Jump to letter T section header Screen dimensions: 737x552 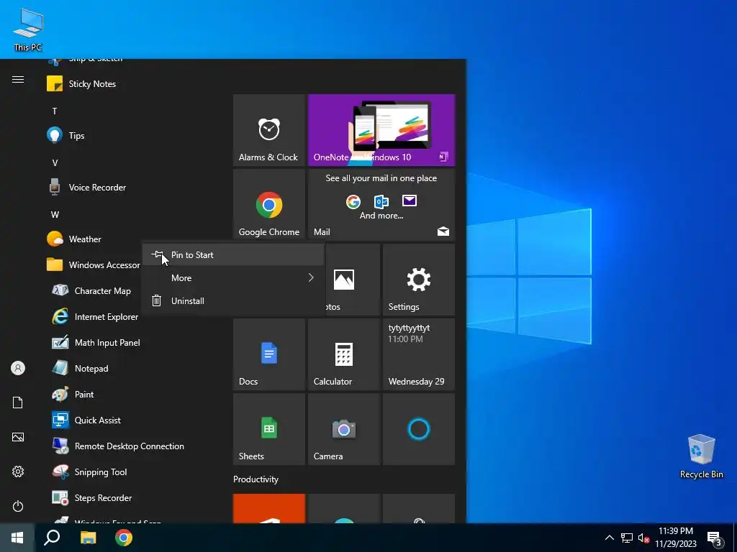pos(55,111)
